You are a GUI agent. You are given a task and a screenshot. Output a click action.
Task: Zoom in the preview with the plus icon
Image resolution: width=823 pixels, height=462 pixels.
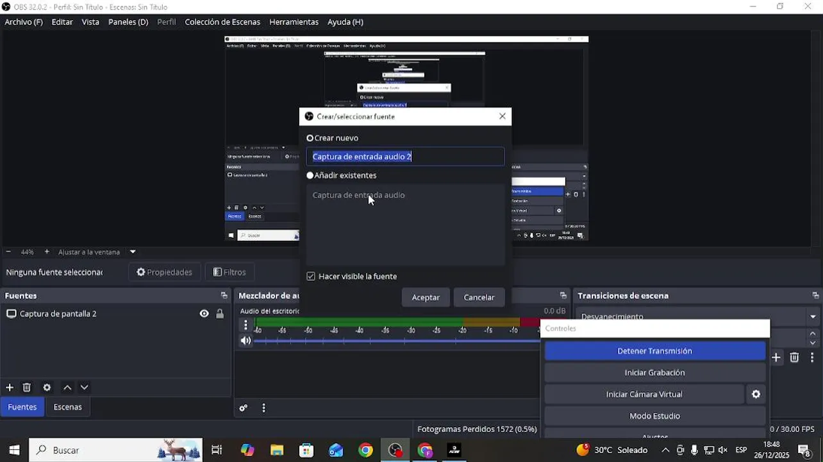pos(47,252)
